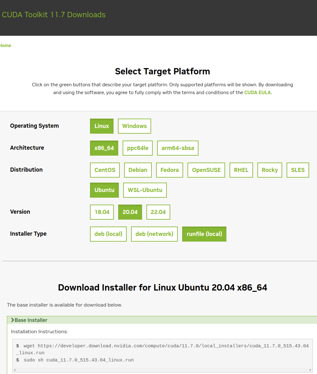Choose arm64-sbsa architecture
The image size is (317, 374).
point(177,148)
